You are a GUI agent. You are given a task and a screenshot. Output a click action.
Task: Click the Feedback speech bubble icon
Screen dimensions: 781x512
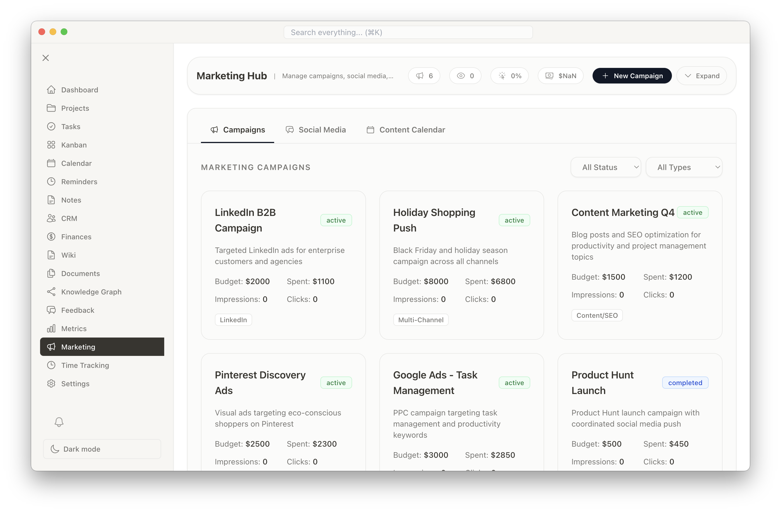51,310
